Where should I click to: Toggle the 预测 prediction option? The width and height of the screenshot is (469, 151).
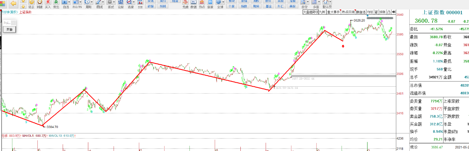(x=383, y=12)
